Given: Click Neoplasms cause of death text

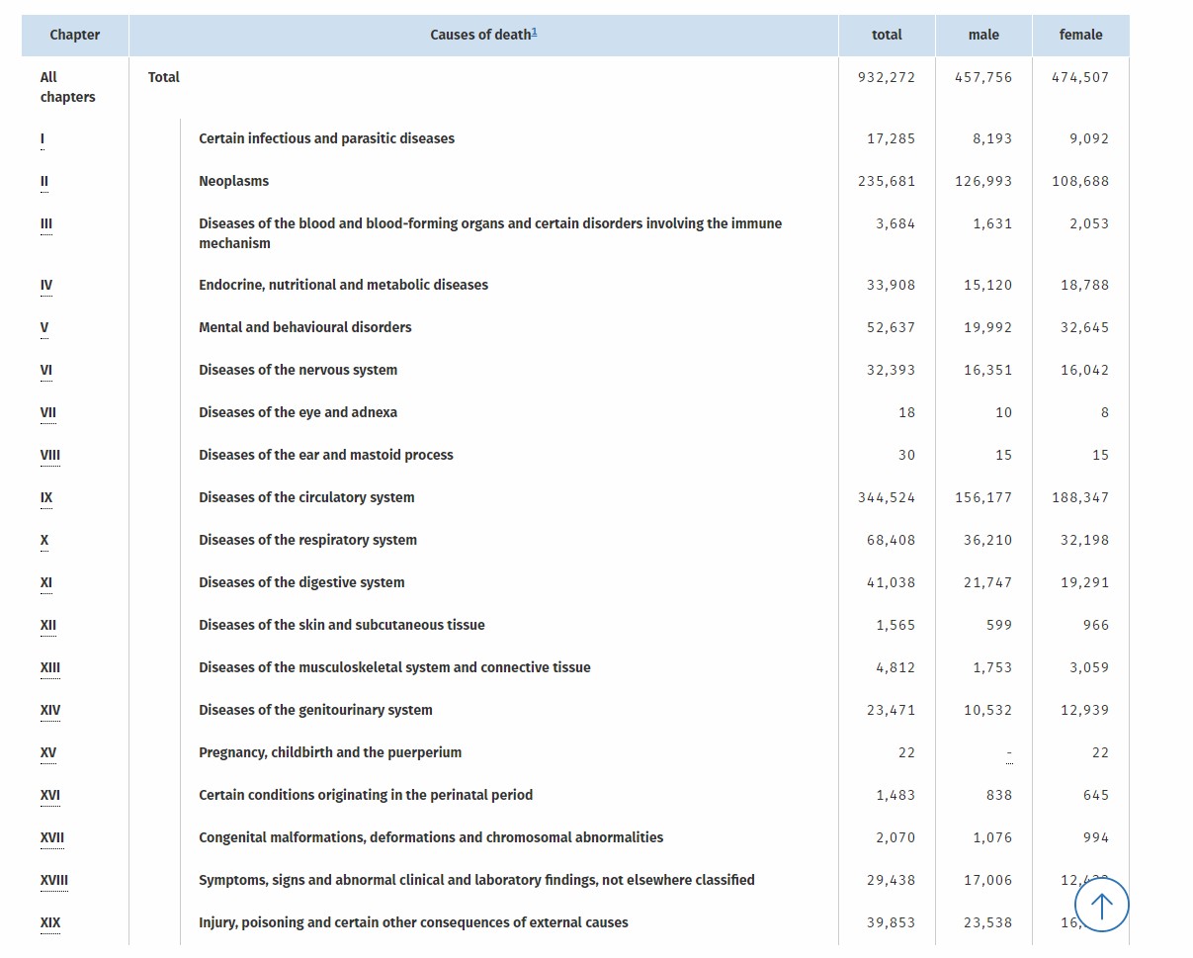Looking at the screenshot, I should click(x=234, y=181).
